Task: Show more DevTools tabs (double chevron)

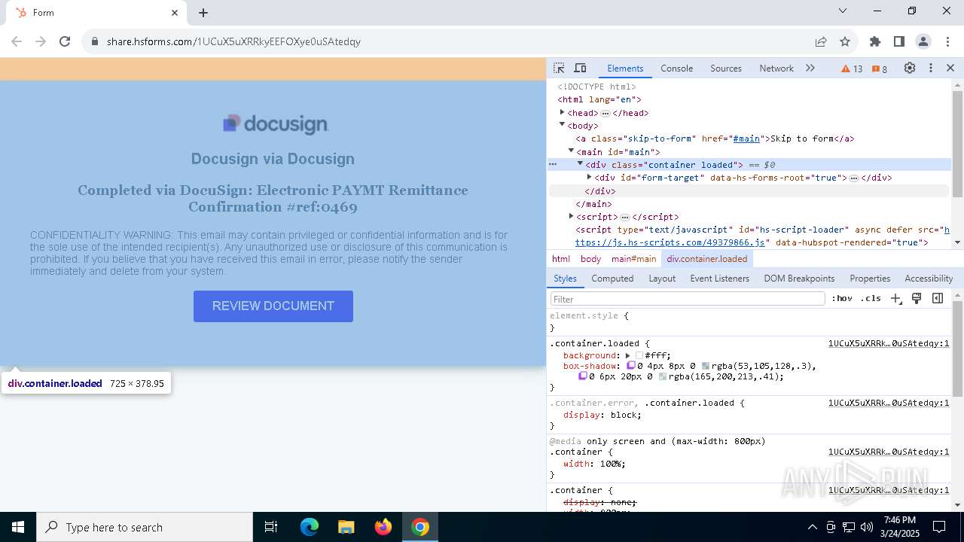Action: pos(810,69)
